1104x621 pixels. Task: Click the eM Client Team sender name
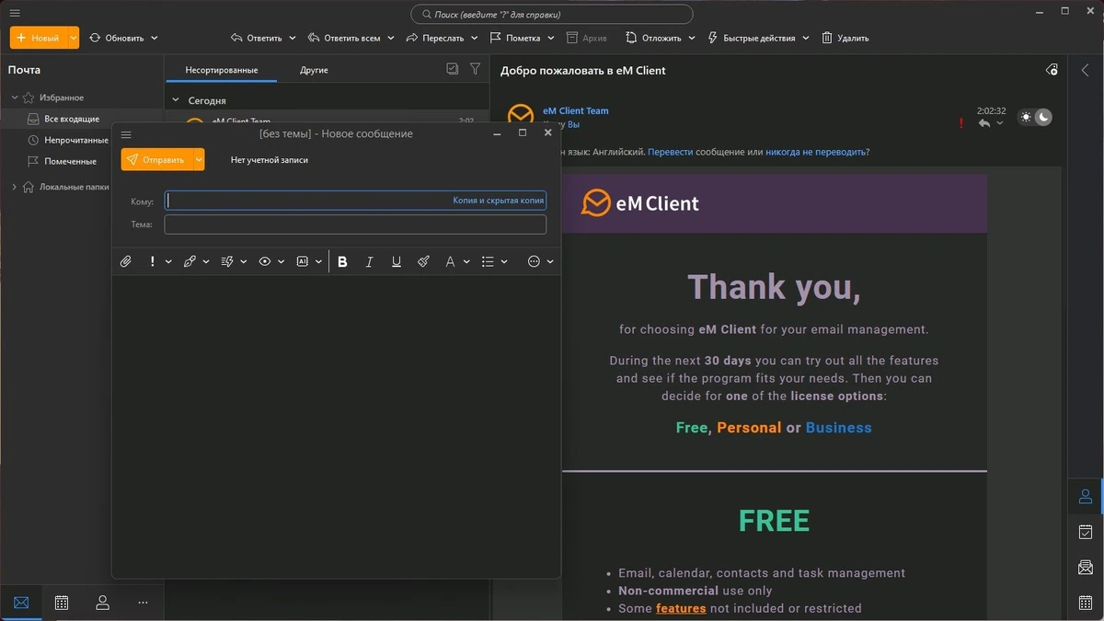(x=575, y=110)
